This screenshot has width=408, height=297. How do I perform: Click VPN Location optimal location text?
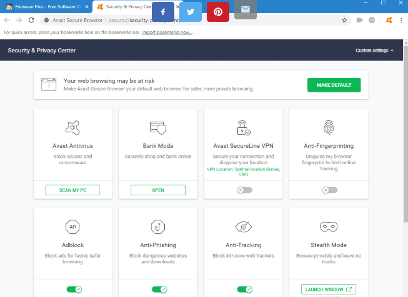(x=244, y=172)
